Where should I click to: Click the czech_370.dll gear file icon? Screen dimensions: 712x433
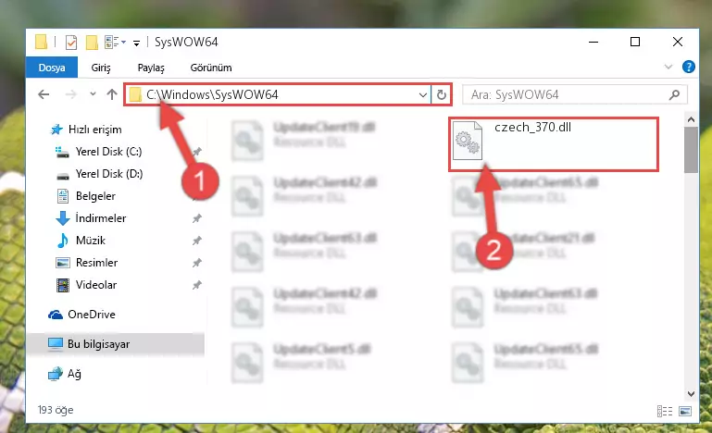coord(468,142)
